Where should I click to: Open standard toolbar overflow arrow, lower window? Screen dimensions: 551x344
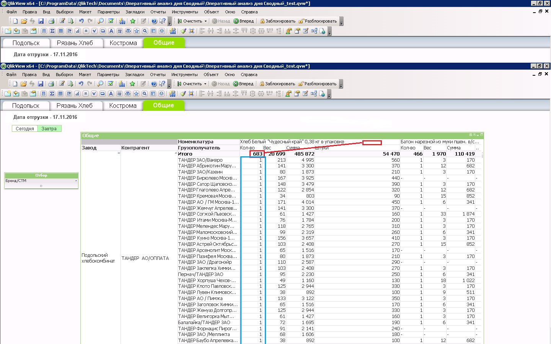(x=170, y=84)
